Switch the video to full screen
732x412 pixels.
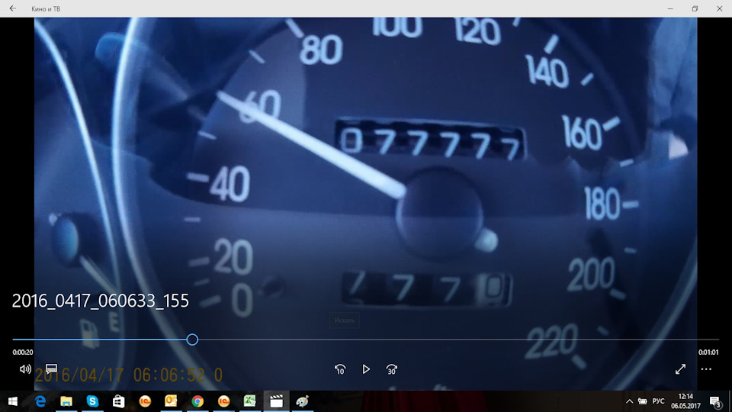coord(681,369)
